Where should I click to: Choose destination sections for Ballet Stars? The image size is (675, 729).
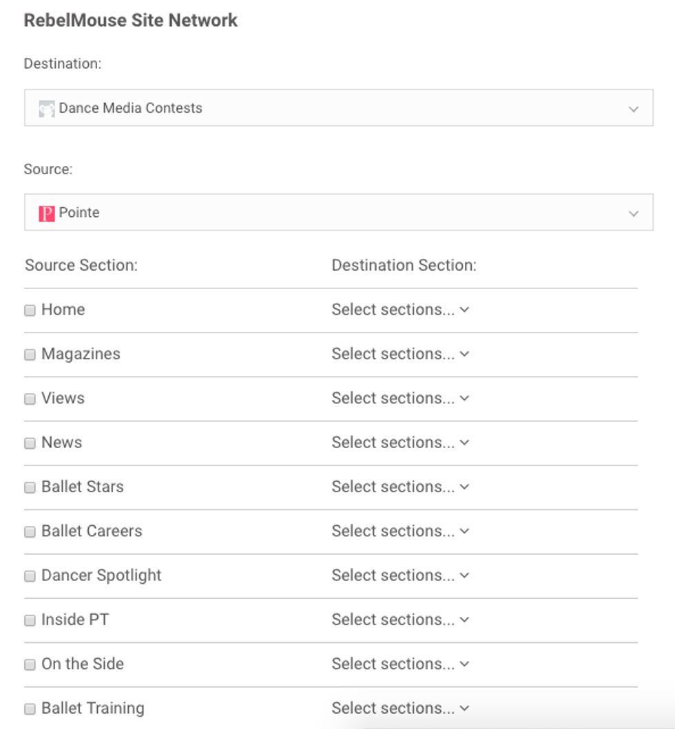point(399,487)
